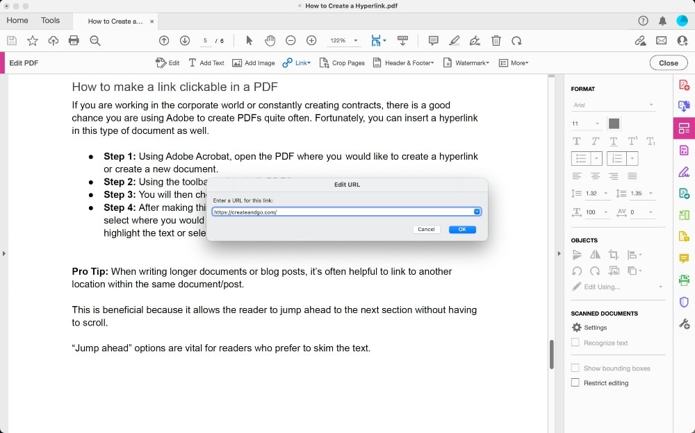This screenshot has width=695, height=433.
Task: Select the Add Text tool
Action: (x=206, y=62)
